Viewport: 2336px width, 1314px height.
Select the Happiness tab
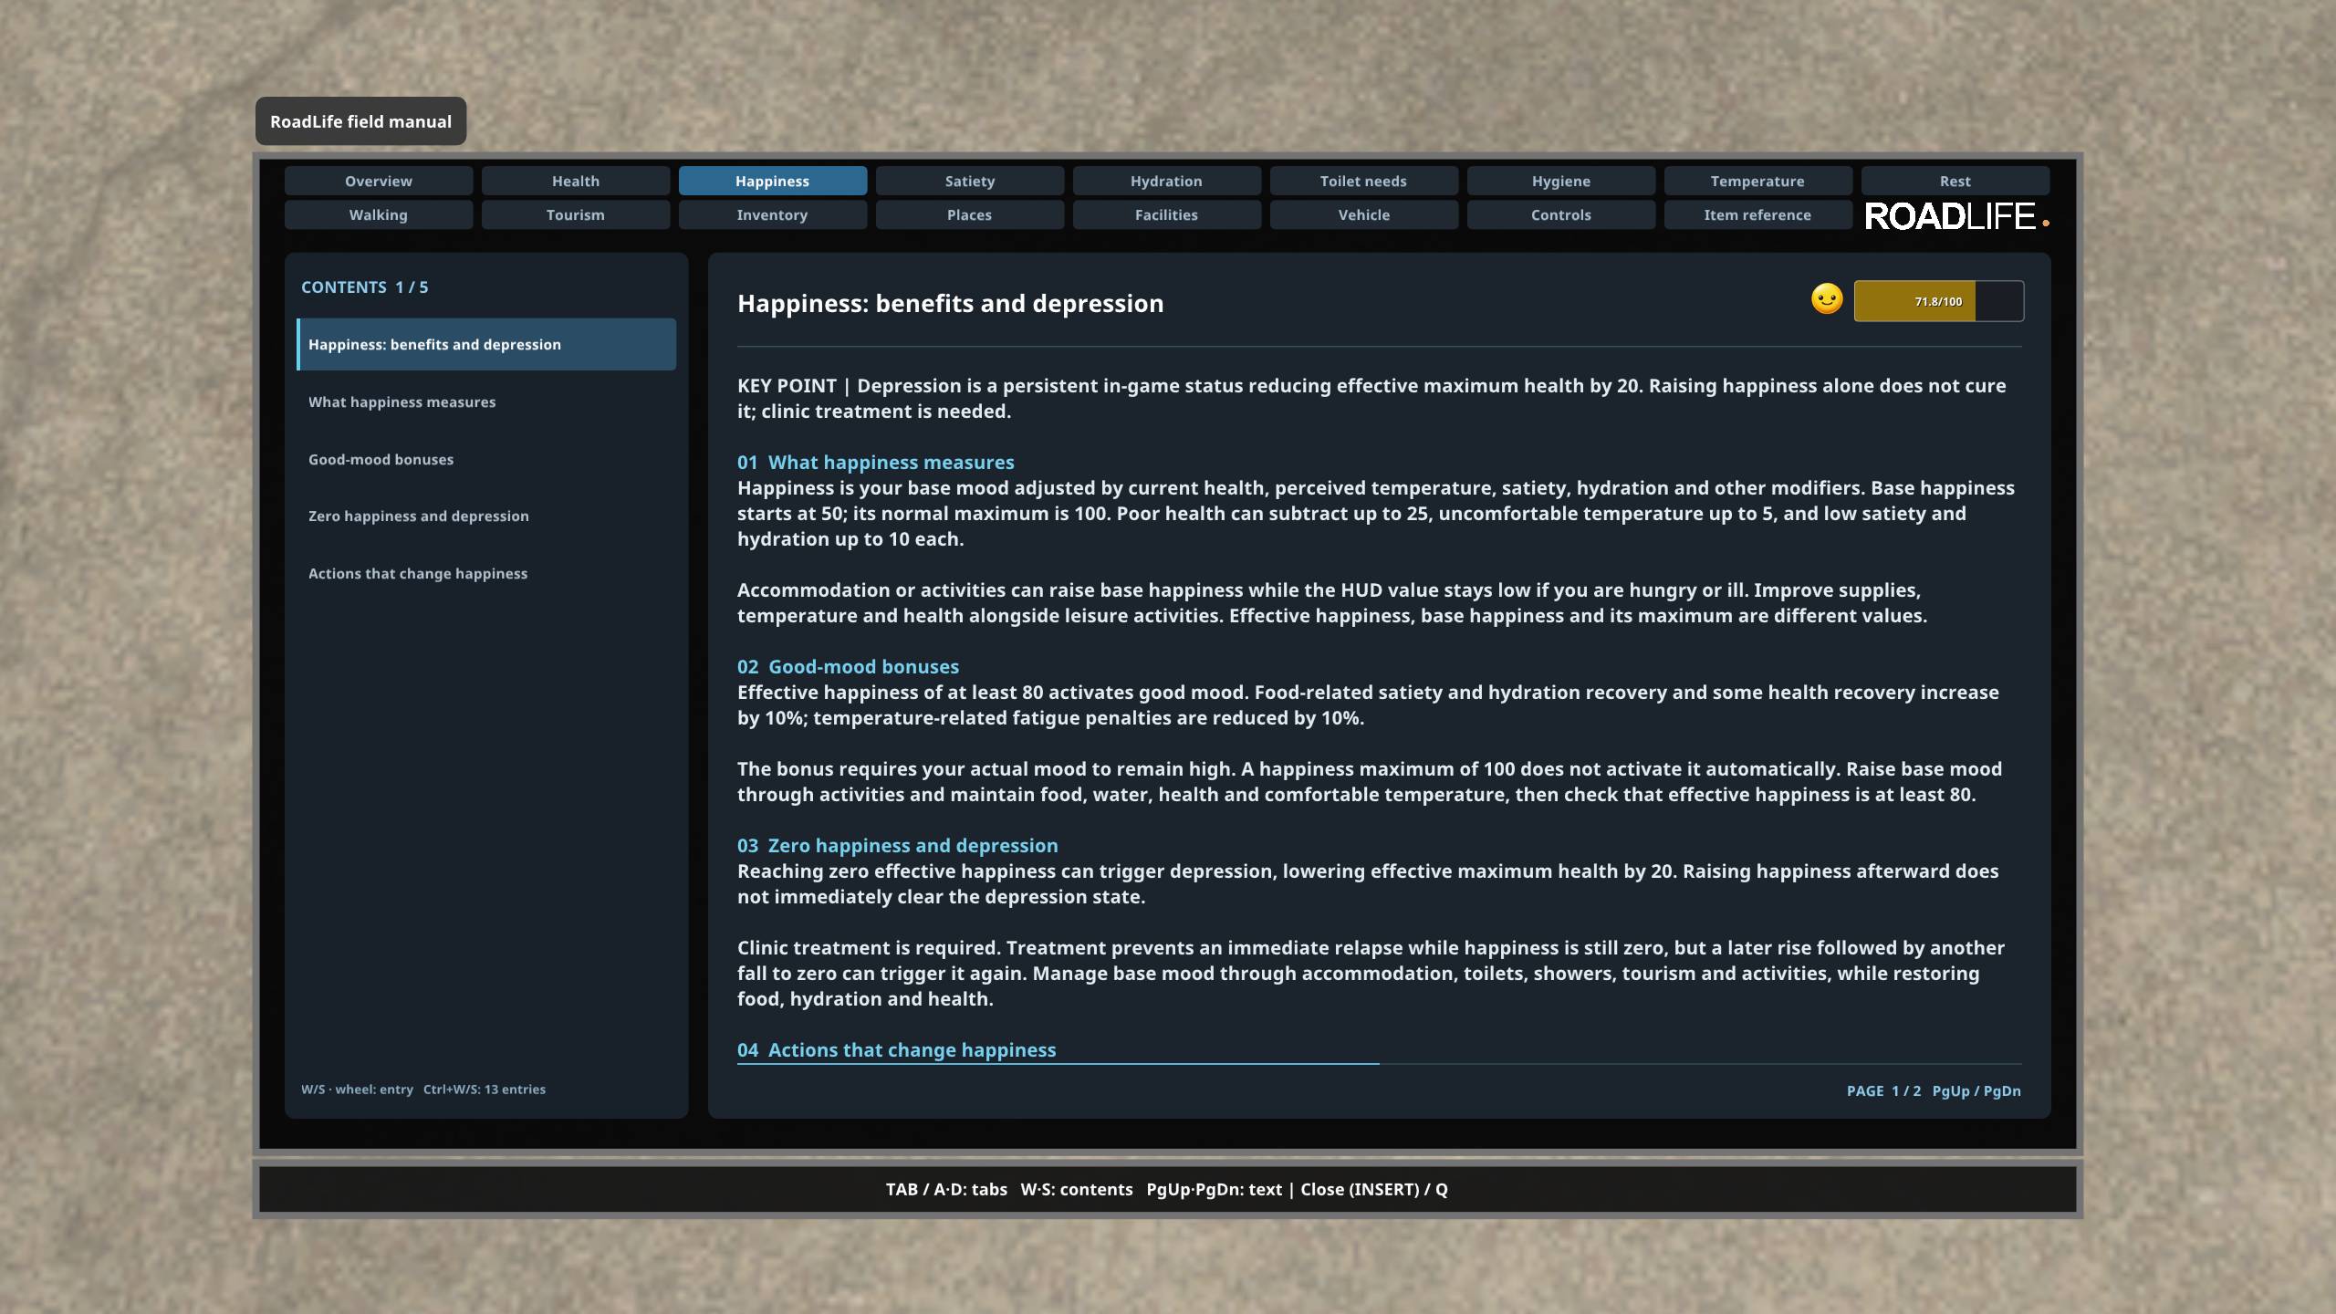(773, 181)
